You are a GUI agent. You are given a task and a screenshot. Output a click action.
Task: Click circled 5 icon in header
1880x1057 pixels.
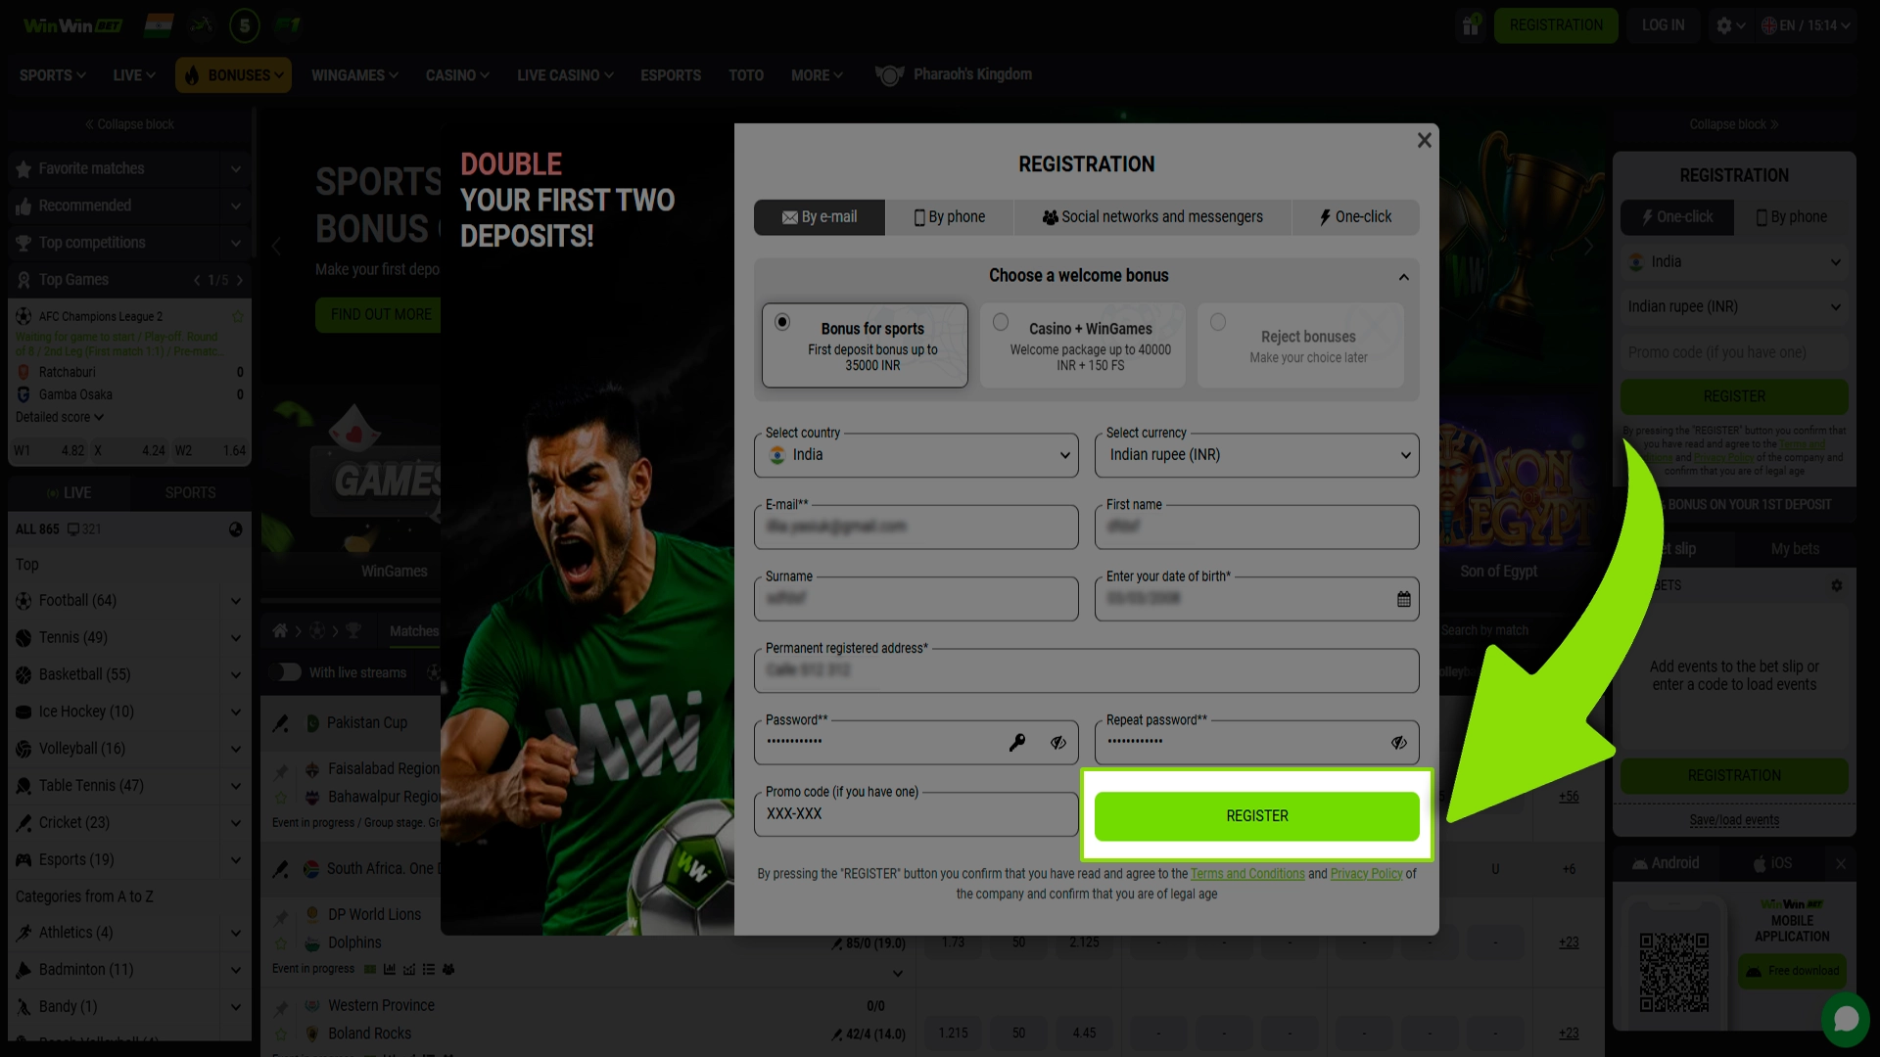(244, 25)
